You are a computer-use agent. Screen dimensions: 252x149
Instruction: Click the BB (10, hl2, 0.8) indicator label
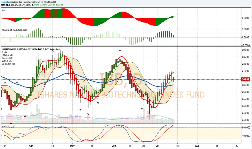tap(8, 64)
